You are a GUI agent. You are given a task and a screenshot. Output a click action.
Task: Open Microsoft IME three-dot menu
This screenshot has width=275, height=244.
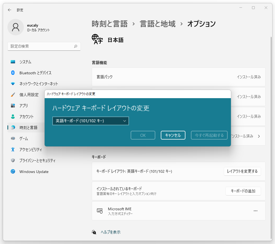[255, 211]
